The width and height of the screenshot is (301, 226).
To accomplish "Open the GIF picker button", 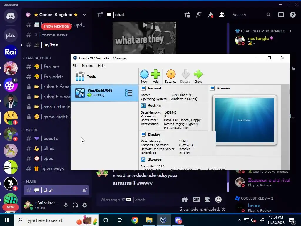I will [x=196, y=200].
